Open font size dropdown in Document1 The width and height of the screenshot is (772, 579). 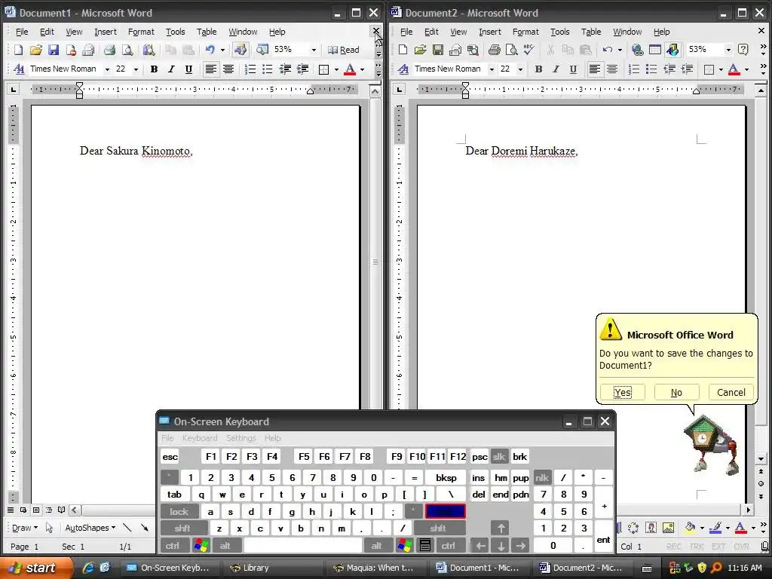click(x=136, y=69)
